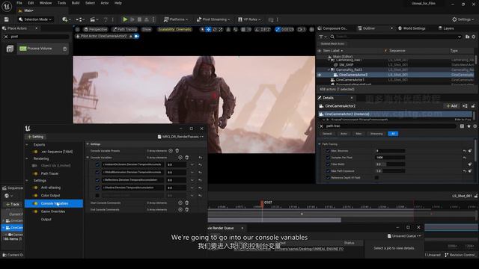Viewport: 479px width, 269px height.
Task: Click the Max Path Exposure value slider
Action: tap(390, 171)
